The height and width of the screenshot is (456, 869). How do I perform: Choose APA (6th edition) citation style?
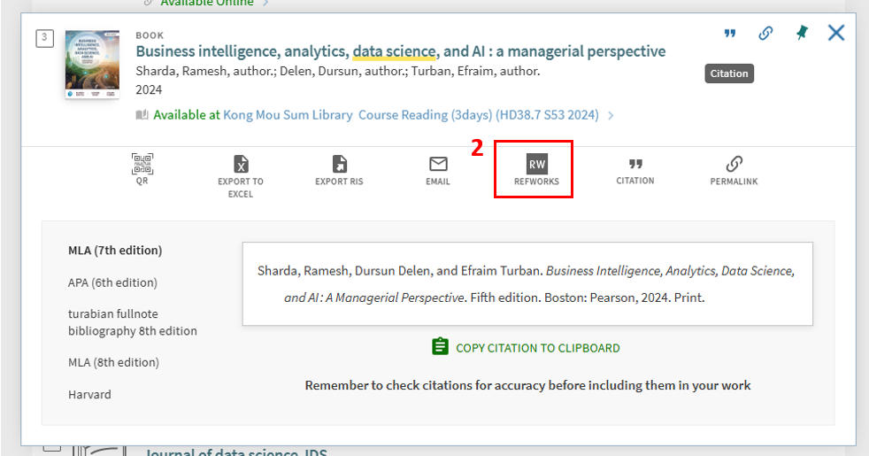point(112,282)
